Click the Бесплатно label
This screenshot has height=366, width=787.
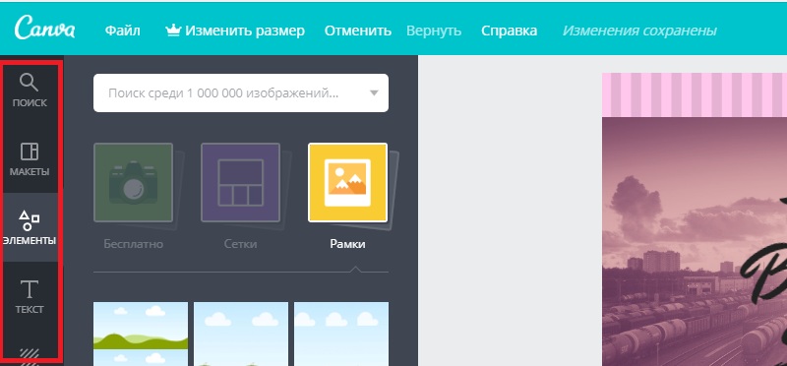tap(134, 244)
